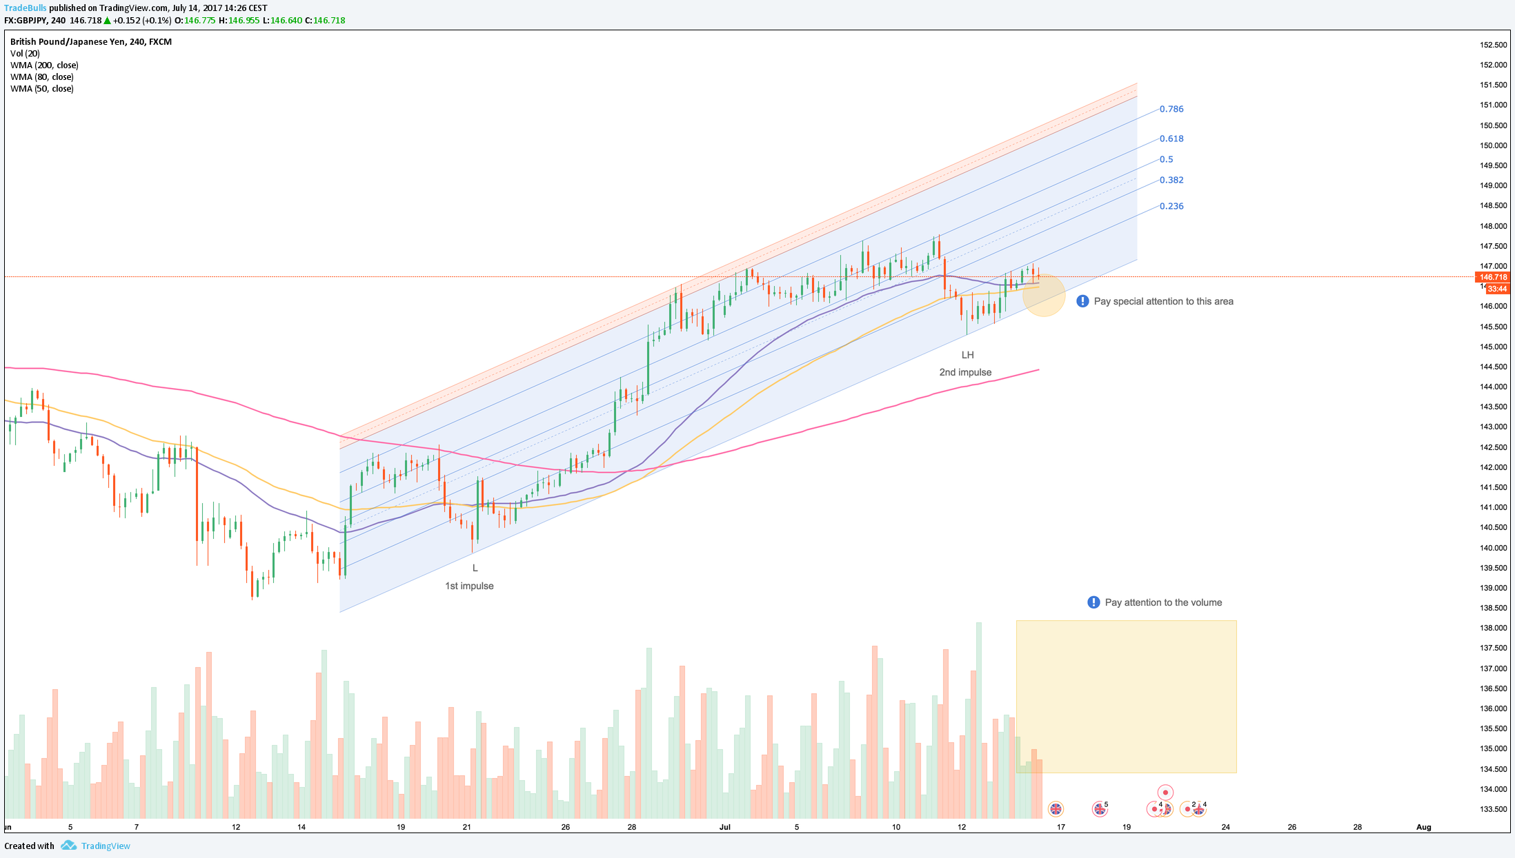This screenshot has width=1515, height=858.
Task: Select the 'WMA (50, close)' indicator label
Action: tap(42, 88)
